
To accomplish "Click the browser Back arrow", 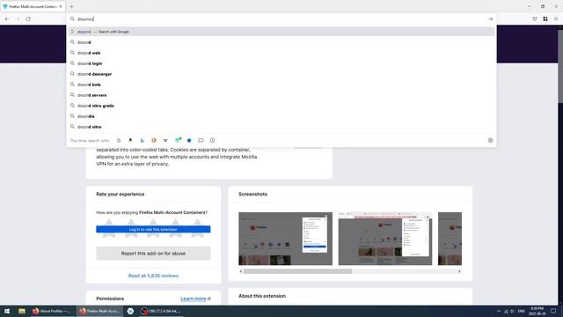I will [7, 19].
